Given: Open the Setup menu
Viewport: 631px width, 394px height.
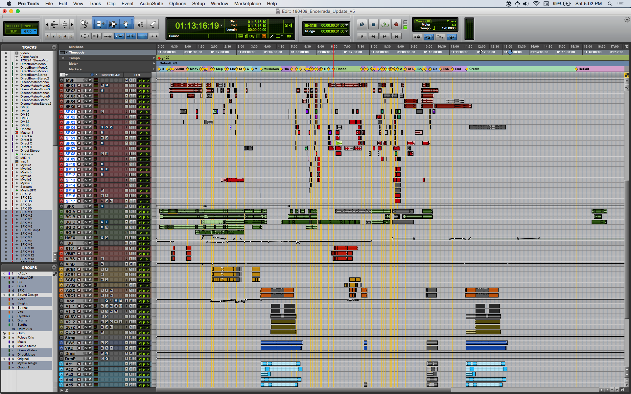Looking at the screenshot, I should point(198,4).
